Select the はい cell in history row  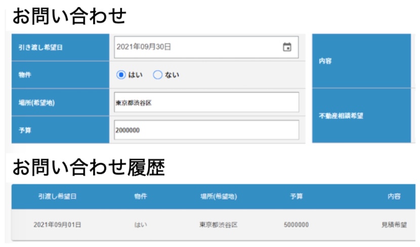(140, 225)
